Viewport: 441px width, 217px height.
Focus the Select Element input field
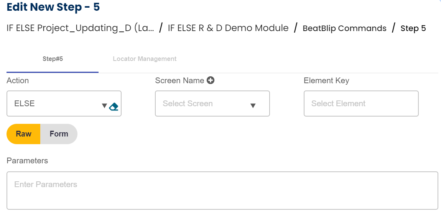pyautogui.click(x=360, y=104)
